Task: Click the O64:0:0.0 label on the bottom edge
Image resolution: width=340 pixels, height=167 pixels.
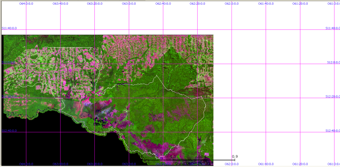Action: point(26,164)
